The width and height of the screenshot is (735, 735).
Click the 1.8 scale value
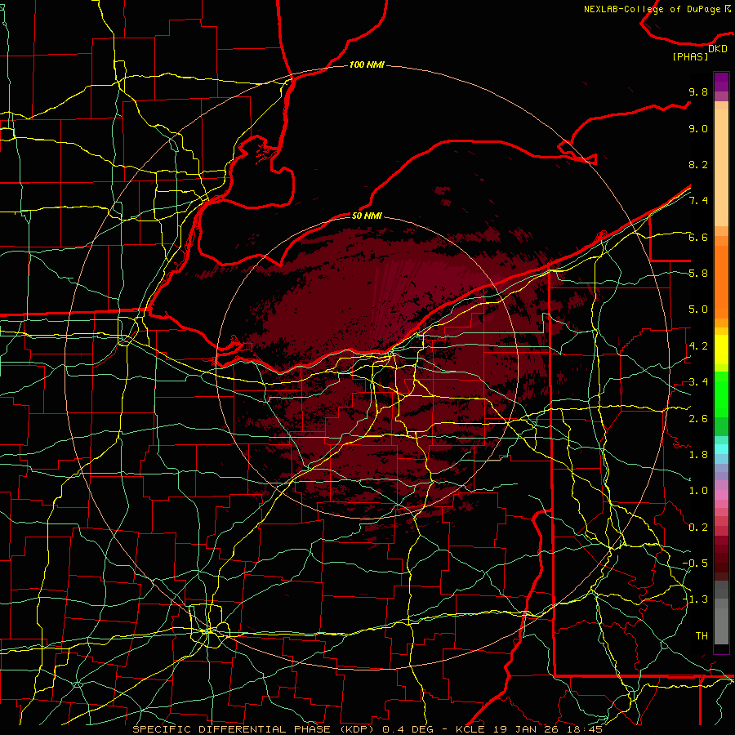(x=698, y=455)
